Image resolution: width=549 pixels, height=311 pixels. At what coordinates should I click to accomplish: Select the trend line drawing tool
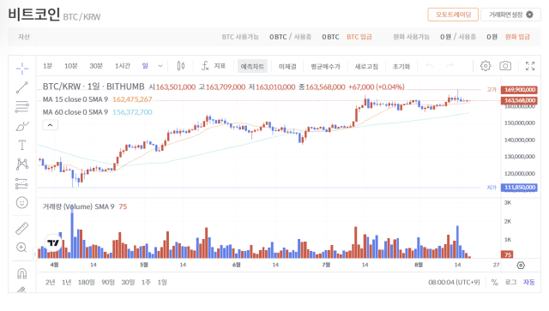(x=22, y=87)
